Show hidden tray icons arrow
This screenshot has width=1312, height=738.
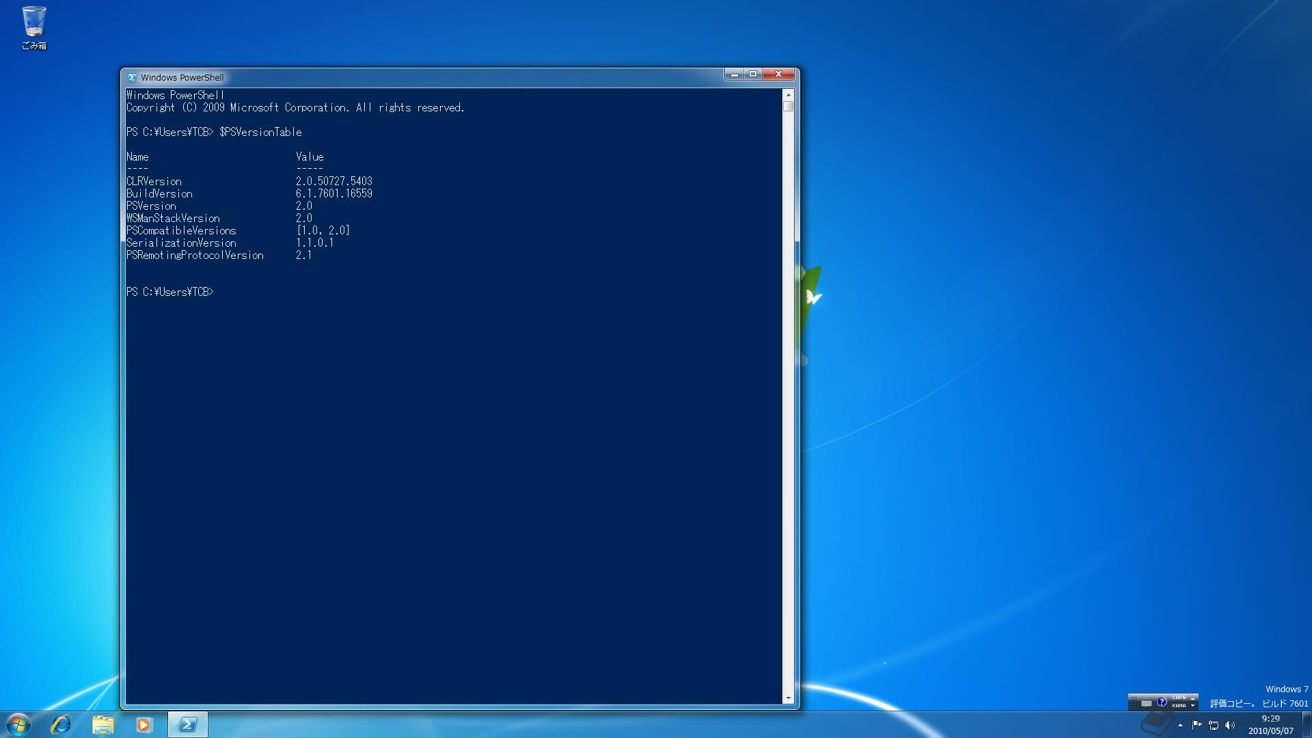click(1180, 725)
